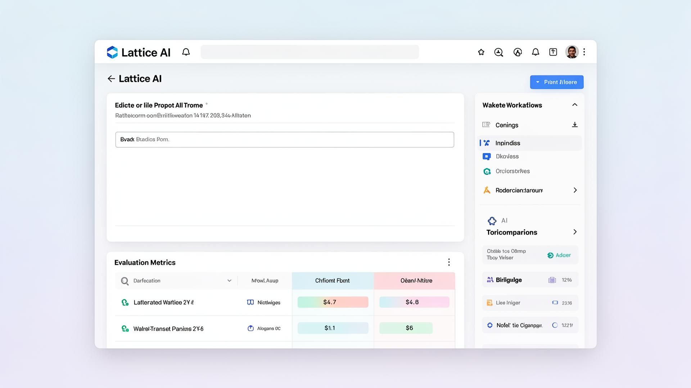Click the Inpindiss blue tool icon
691x388 pixels.
coord(487,143)
